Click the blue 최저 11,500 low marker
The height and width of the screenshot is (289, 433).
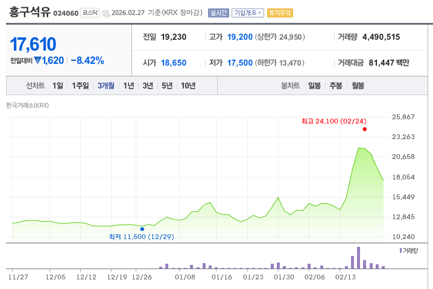click(x=142, y=229)
